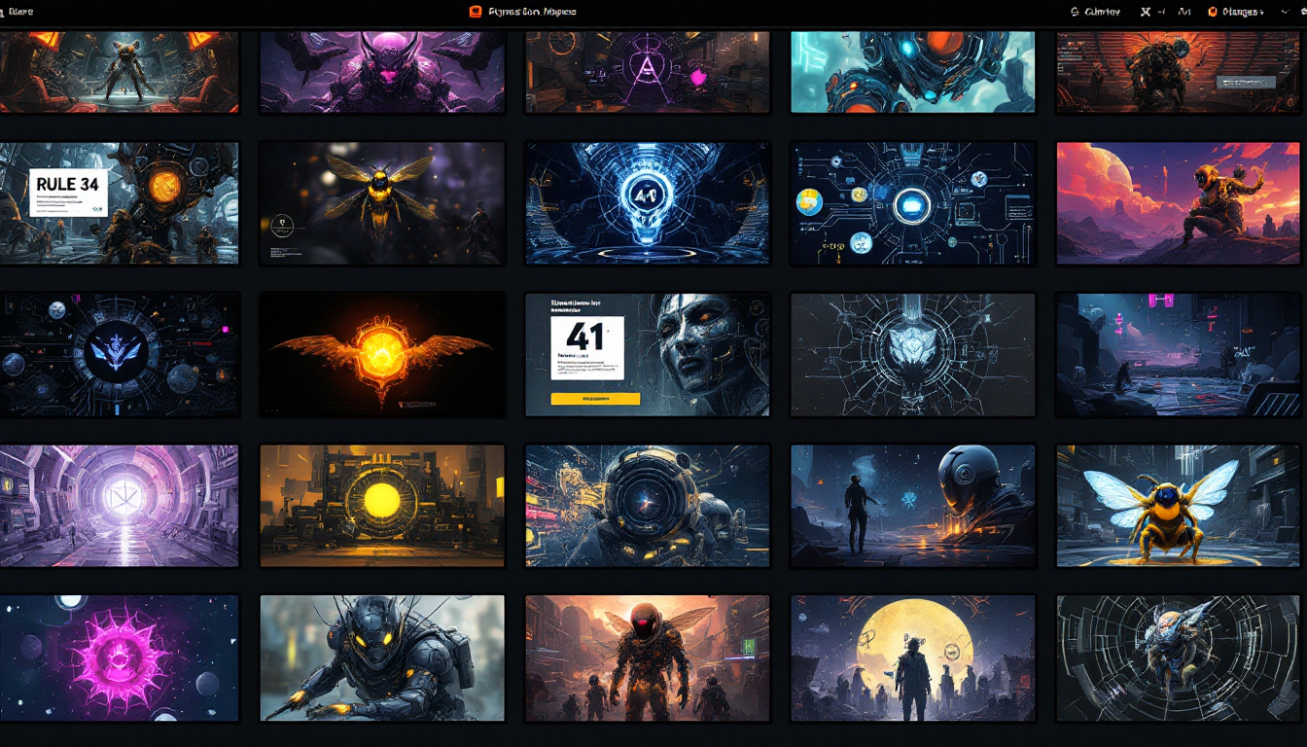Screen dimensions: 1307x747
Task: Select the Ai item in the top bar
Action: pyautogui.click(x=1183, y=12)
